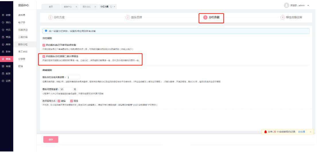Image resolution: width=317 pixels, height=152 pixels.
Task: Click the pink 保存 save button
Action: tap(50, 140)
